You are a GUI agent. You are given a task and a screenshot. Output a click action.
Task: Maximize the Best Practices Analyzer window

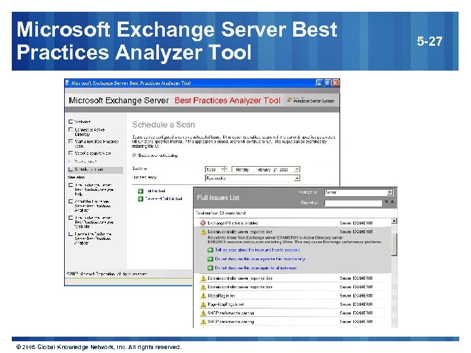pyautogui.click(x=328, y=83)
